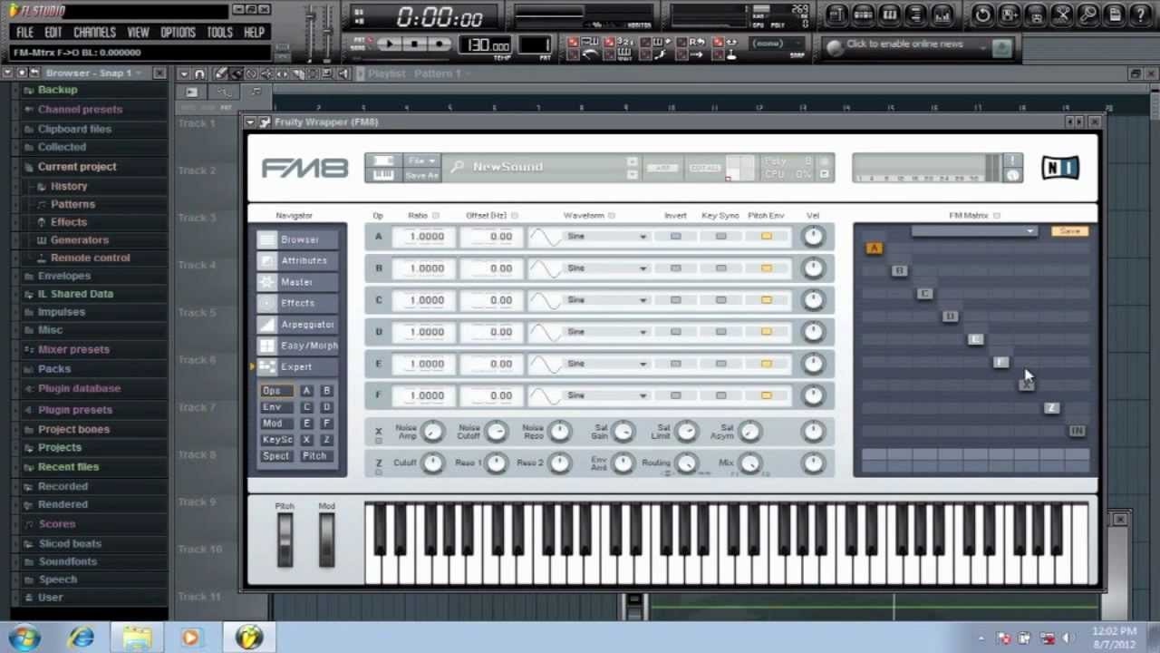Image resolution: width=1160 pixels, height=653 pixels.
Task: Adjust the Pitch wheel slider
Action: tap(285, 540)
